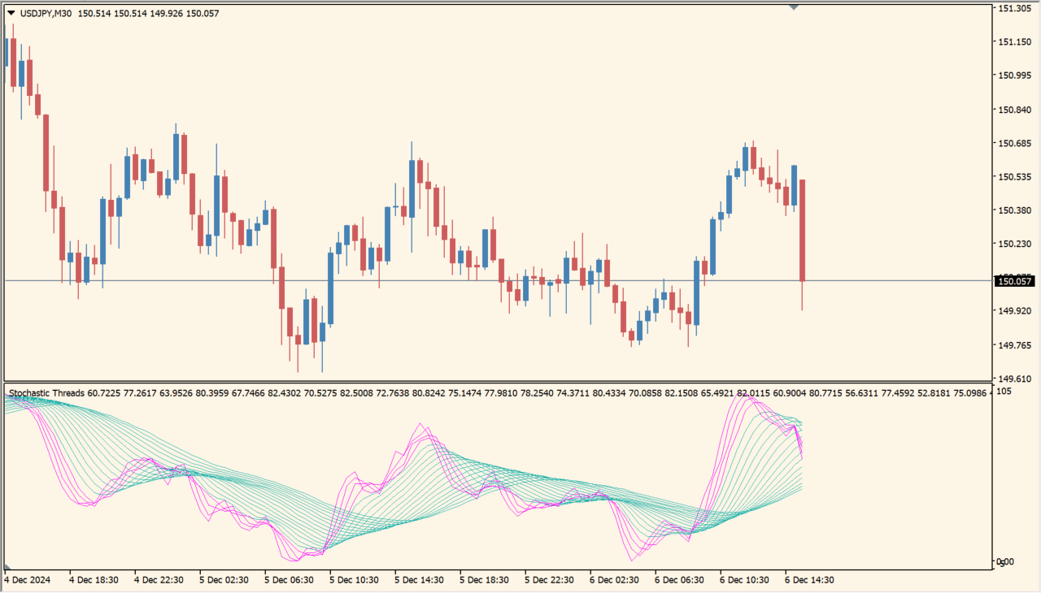The image size is (1041, 593).
Task: Click time axis label 5 Dec 18:30
Action: click(484, 580)
